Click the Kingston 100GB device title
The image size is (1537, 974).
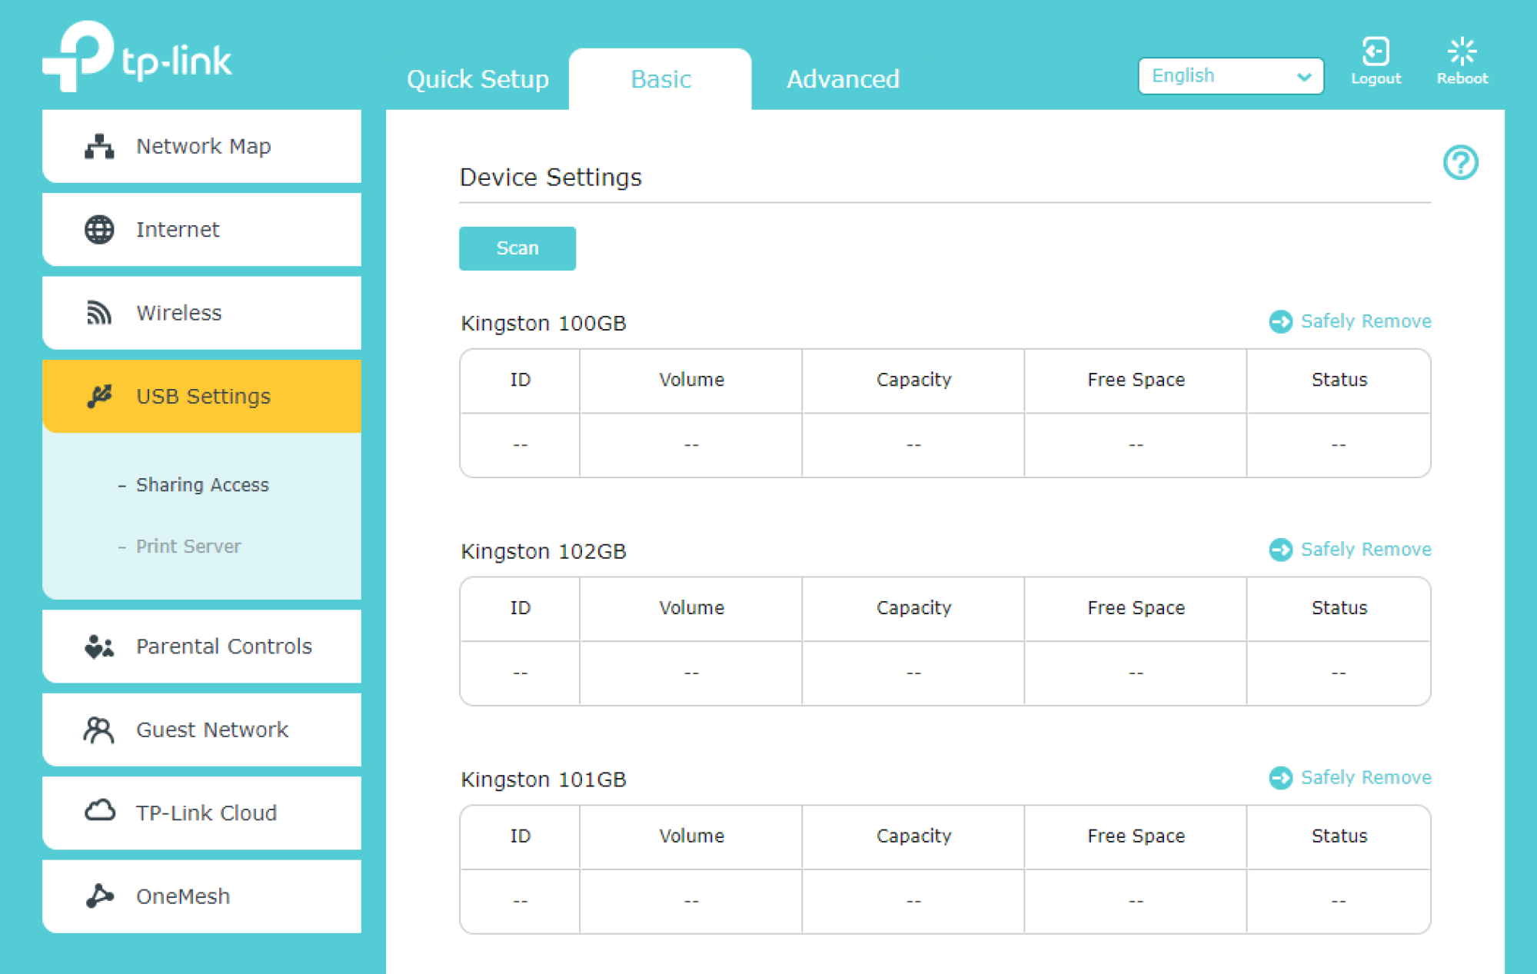pos(544,323)
